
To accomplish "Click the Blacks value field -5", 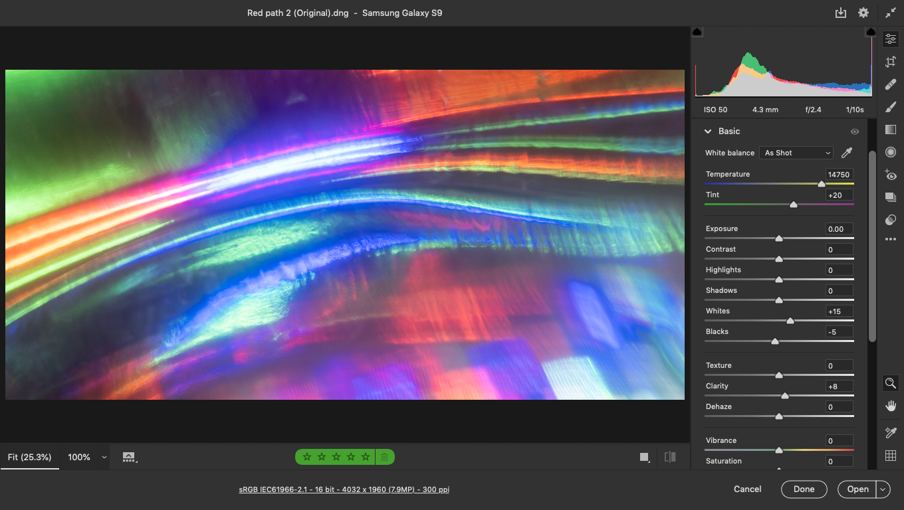I will pyautogui.click(x=839, y=332).
